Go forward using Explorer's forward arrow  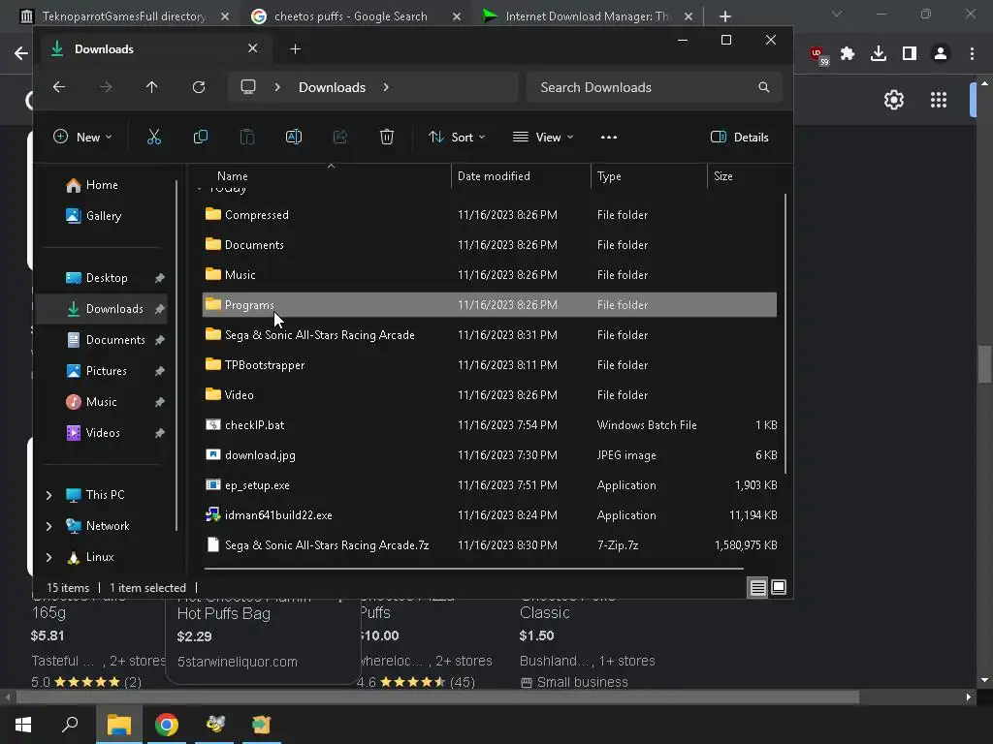coord(106,87)
